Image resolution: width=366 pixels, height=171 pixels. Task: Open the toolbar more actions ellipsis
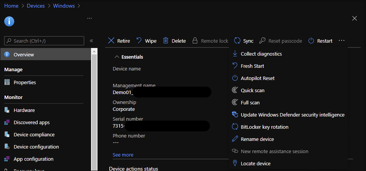(342, 41)
